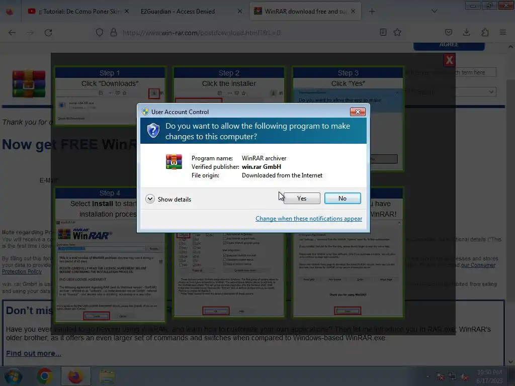Screen dimensions: 515x386
Task: Click the tracking protection shield icon
Action: [x=100, y=33]
